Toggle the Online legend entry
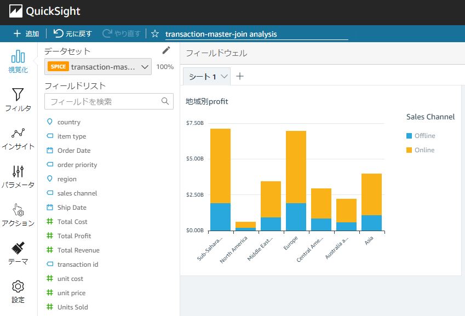Screen dimensions: 465x316 [420, 150]
